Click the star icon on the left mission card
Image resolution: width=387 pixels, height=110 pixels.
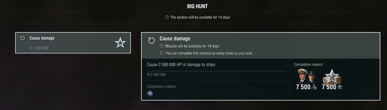pyautogui.click(x=120, y=43)
